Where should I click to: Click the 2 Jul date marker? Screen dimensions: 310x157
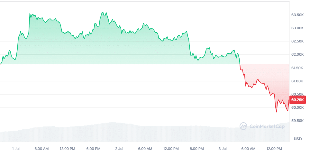click(119, 149)
